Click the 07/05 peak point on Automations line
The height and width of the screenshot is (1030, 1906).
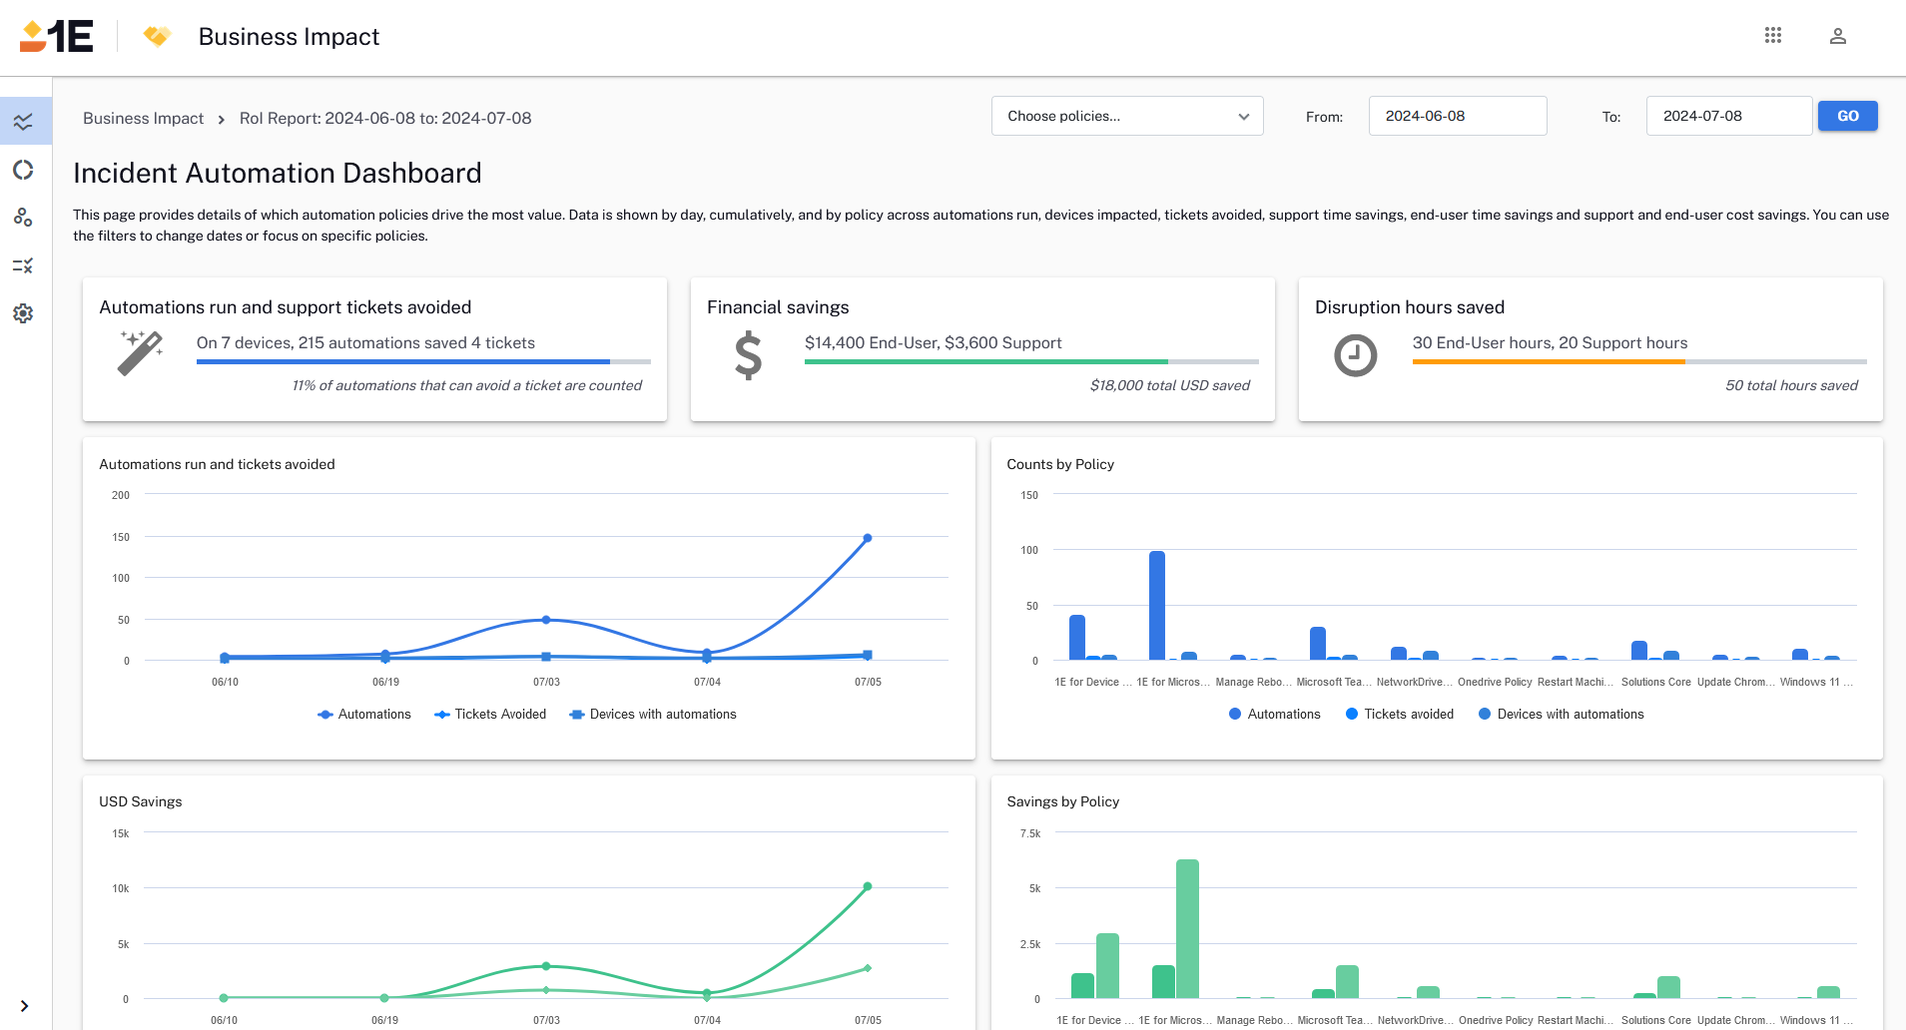[x=868, y=538]
